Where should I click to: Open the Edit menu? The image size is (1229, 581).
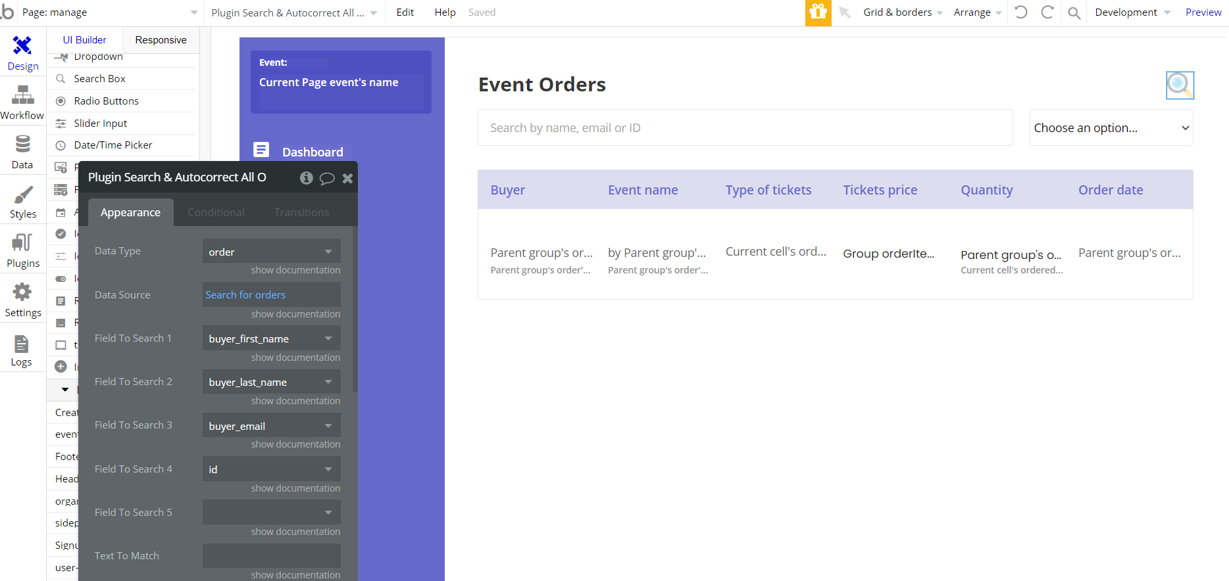click(405, 12)
